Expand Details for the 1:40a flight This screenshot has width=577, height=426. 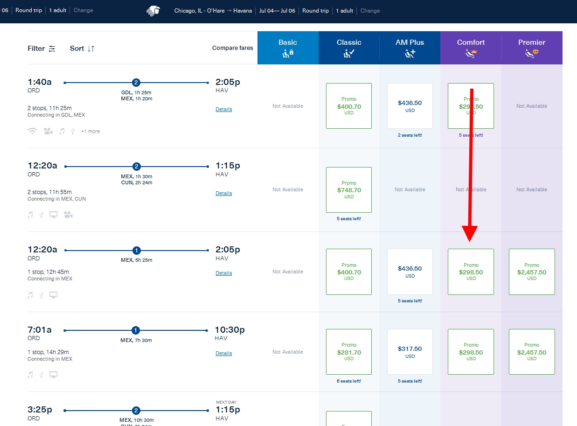(223, 109)
